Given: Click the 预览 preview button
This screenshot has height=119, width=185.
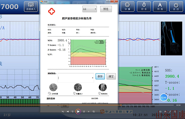Looking at the screenshot, I should (106, 9).
